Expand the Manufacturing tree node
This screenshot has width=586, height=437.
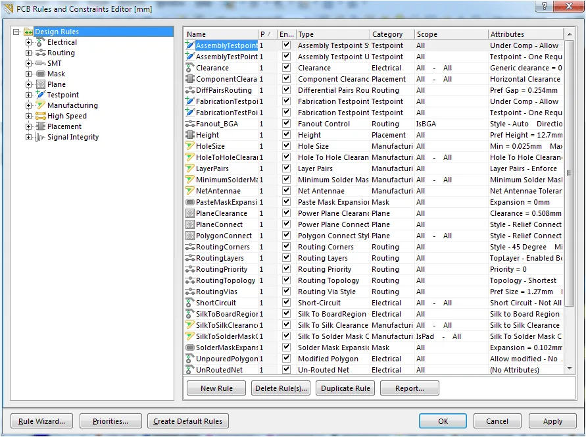(x=28, y=105)
